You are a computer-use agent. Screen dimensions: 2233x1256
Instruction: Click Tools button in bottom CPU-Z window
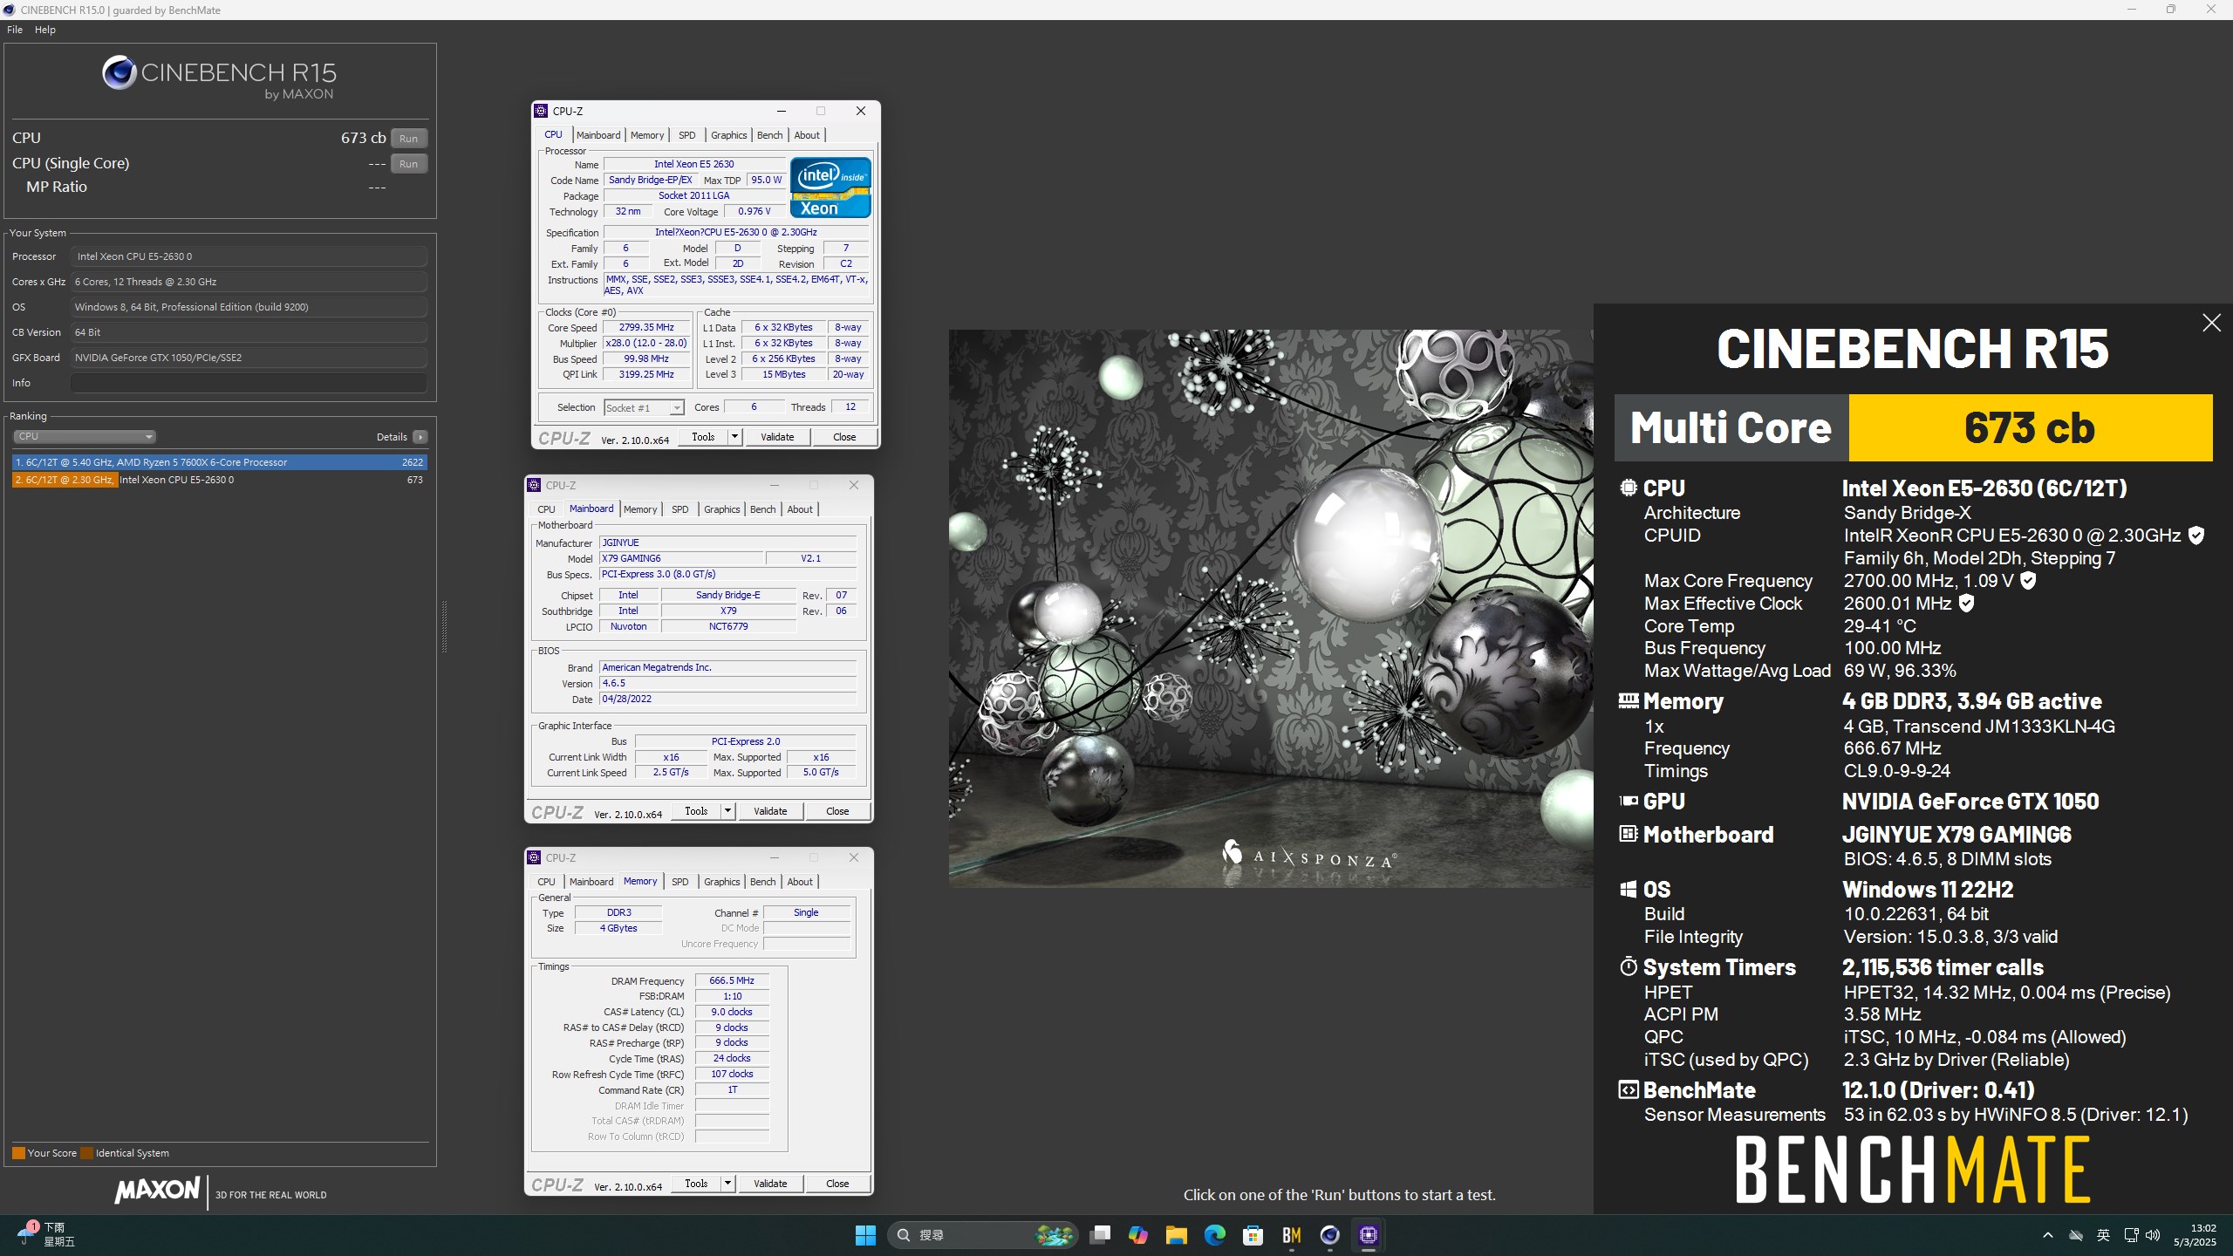tap(696, 1184)
